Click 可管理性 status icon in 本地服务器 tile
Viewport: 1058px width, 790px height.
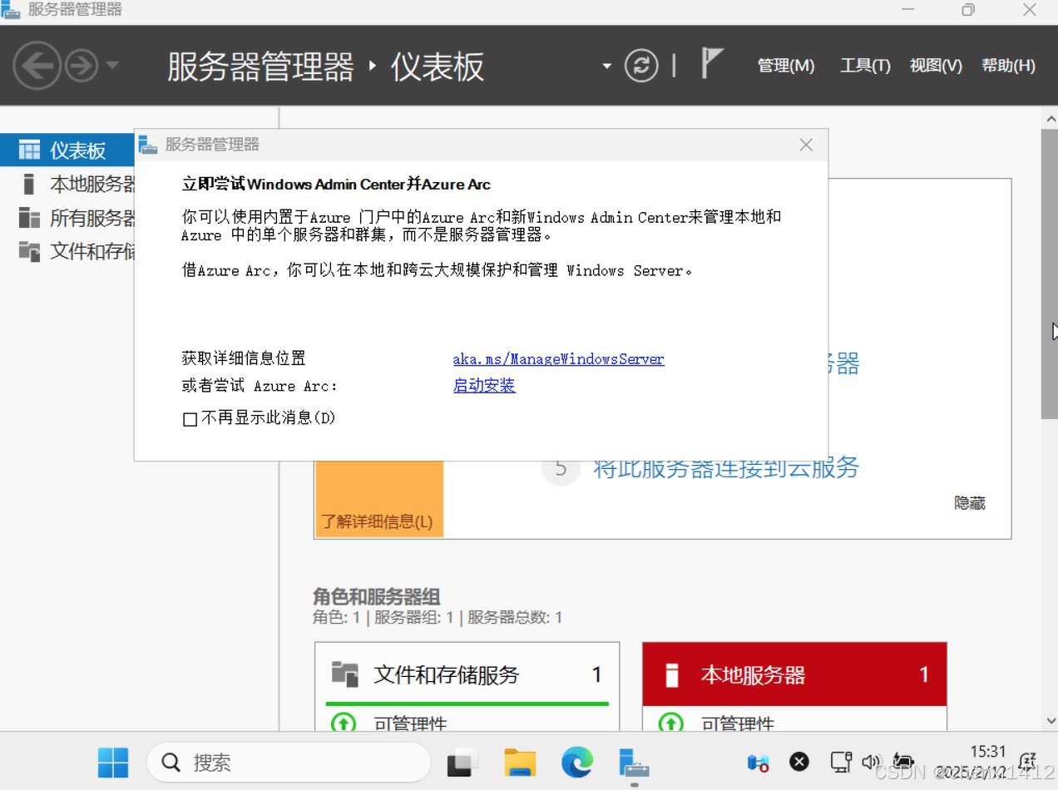pyautogui.click(x=671, y=723)
